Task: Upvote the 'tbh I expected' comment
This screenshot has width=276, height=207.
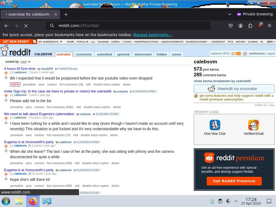Action: point(6,73)
